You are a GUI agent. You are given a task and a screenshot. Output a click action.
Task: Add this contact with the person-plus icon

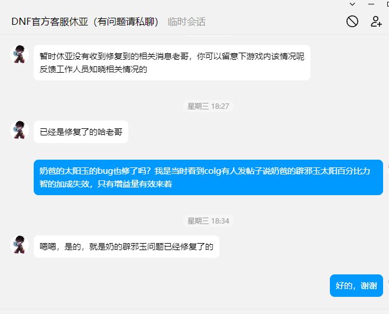376,21
